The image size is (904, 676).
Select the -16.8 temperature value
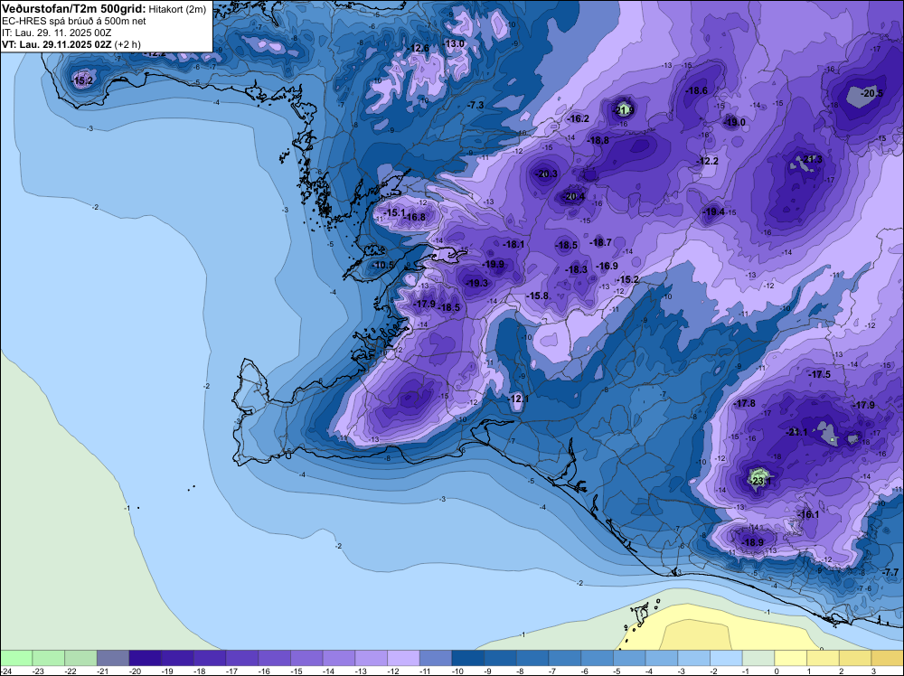click(415, 217)
